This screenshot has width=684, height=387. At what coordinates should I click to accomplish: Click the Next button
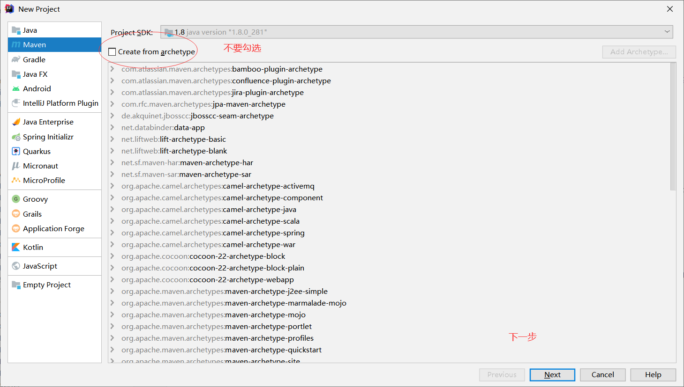pyautogui.click(x=552, y=375)
